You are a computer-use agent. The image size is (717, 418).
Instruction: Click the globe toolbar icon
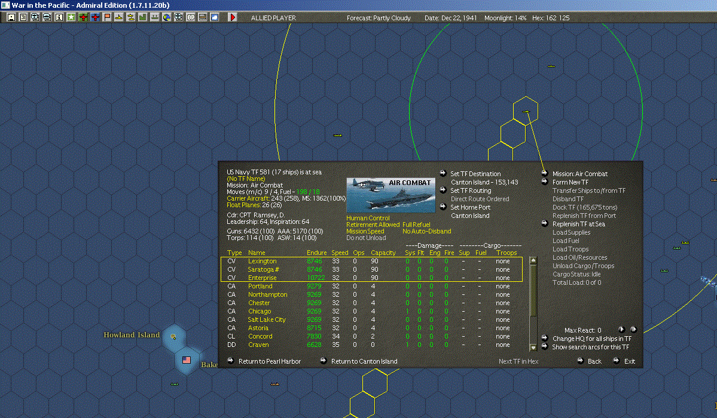click(167, 17)
